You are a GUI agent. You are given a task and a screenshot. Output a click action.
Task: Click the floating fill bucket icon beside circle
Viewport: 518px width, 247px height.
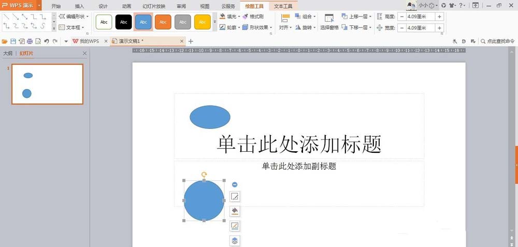point(235,211)
